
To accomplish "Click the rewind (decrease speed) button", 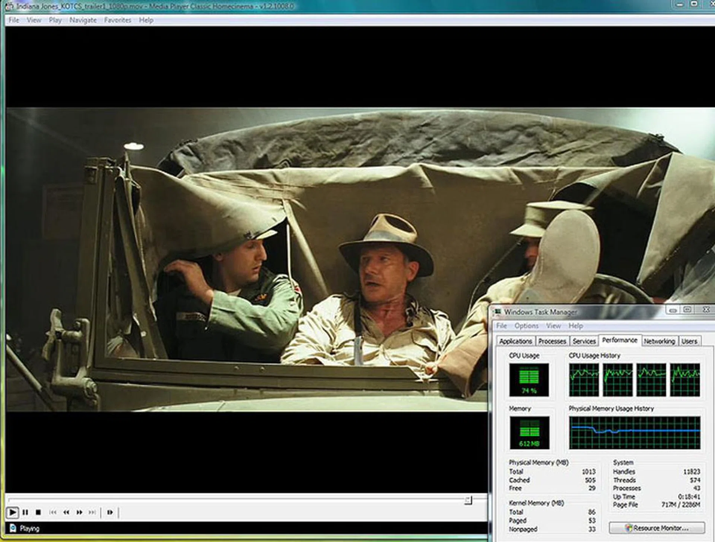I will (x=66, y=512).
